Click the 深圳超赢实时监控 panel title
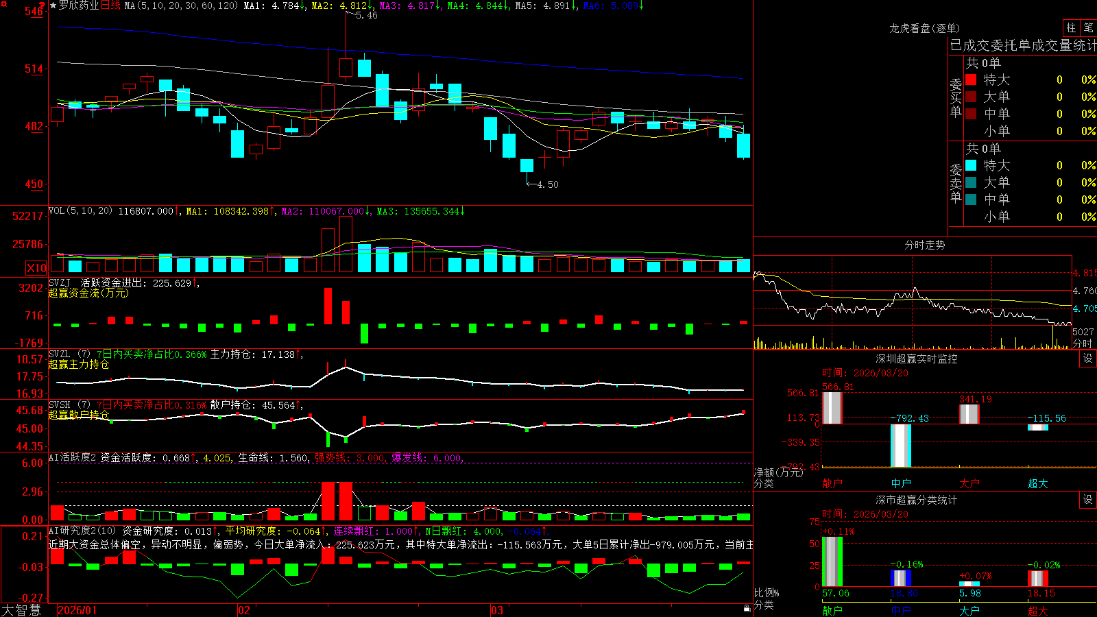Screen dimensions: 1097x617 coord(917,359)
